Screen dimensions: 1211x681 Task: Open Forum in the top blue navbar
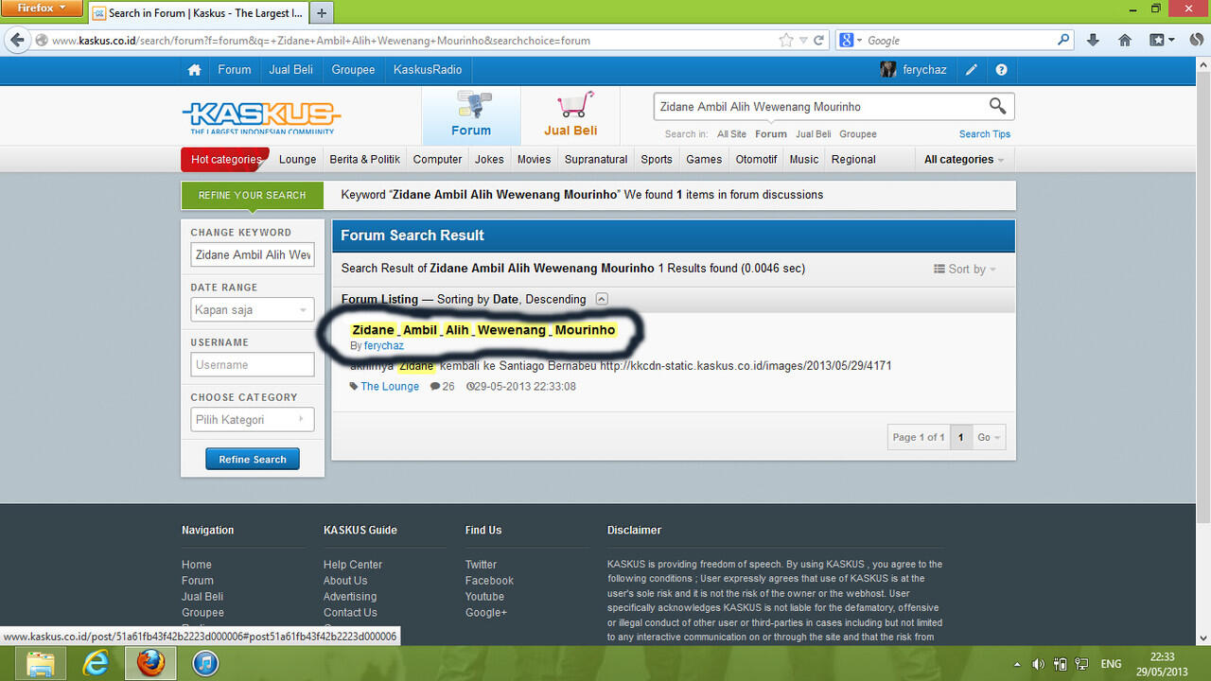tap(235, 70)
